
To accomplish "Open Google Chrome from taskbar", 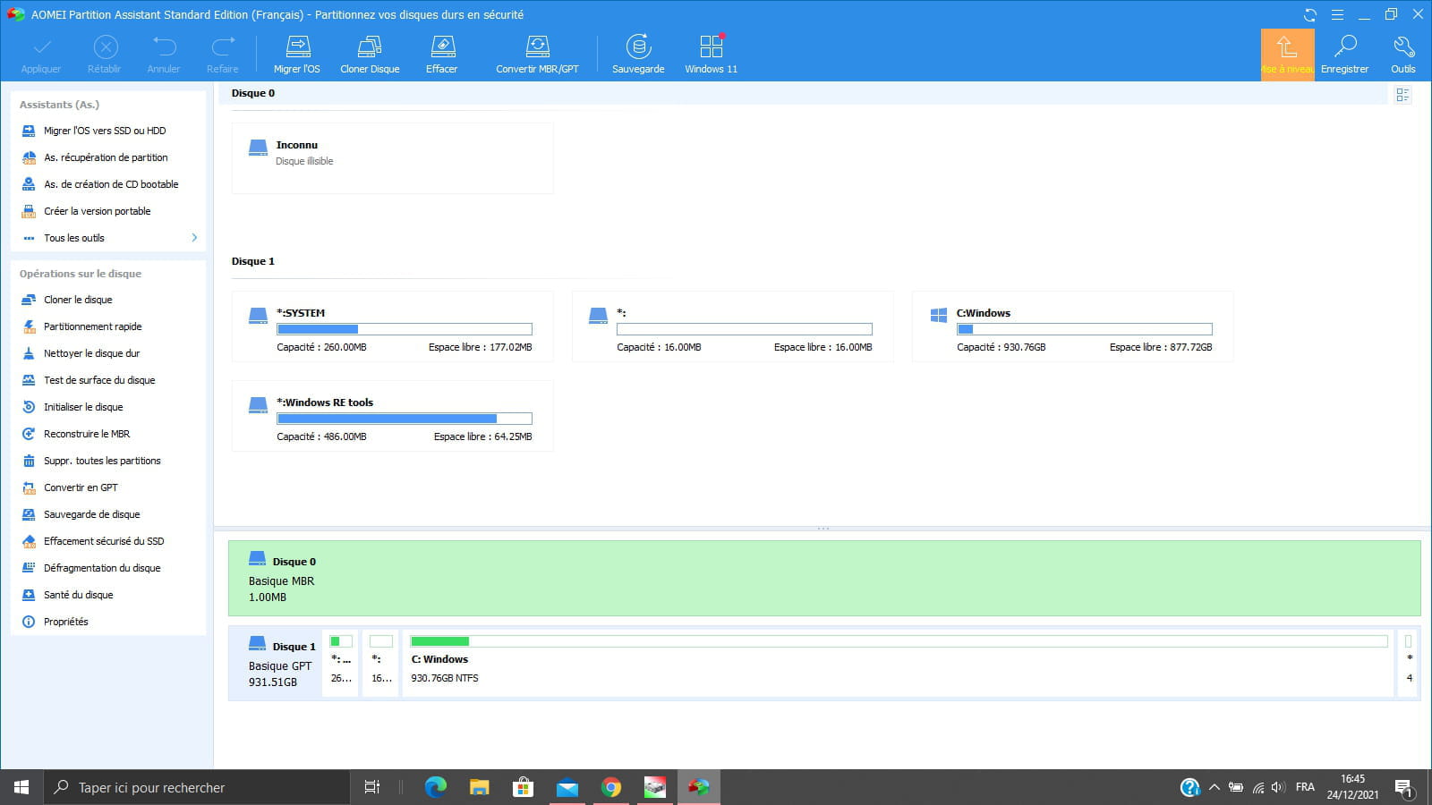I will pos(611,787).
